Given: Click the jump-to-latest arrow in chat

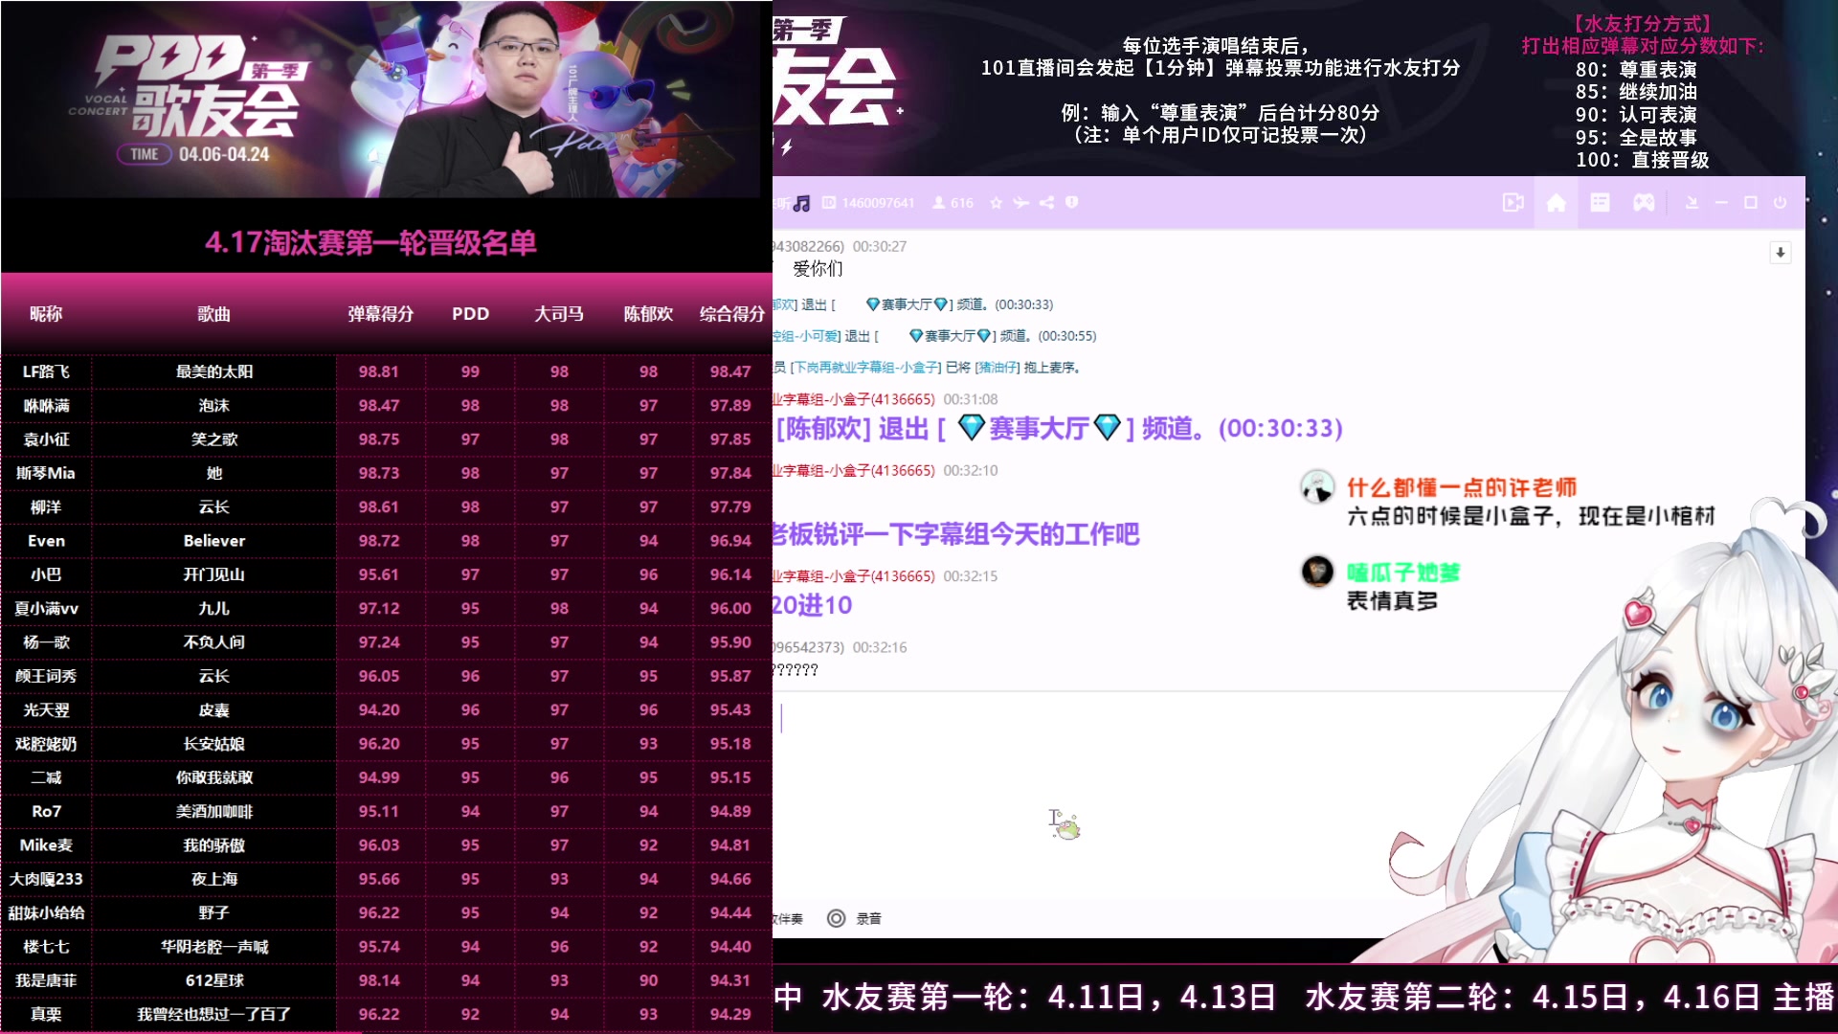Looking at the screenshot, I should click(1780, 253).
